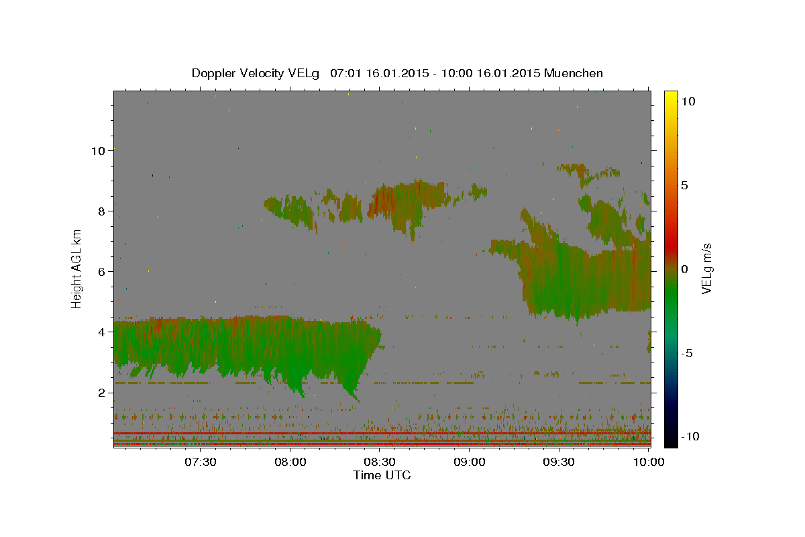805x537 pixels.
Task: Click the 07:30 time tick label
Action: pyautogui.click(x=200, y=462)
